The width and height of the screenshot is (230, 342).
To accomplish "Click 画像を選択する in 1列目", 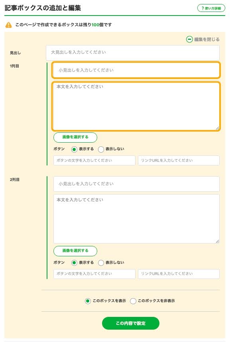I will tap(75, 137).
